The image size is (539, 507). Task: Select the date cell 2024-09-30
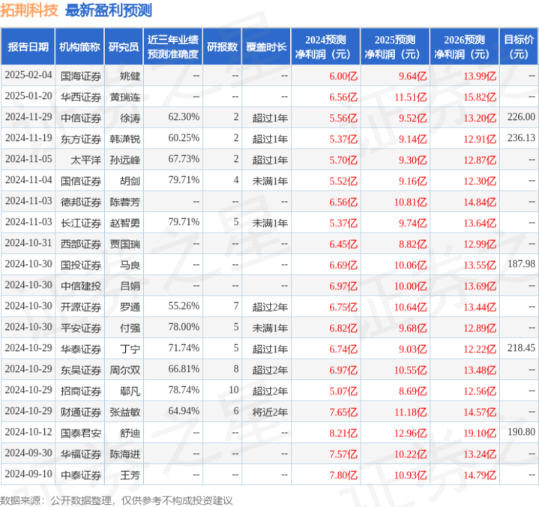coord(28,453)
